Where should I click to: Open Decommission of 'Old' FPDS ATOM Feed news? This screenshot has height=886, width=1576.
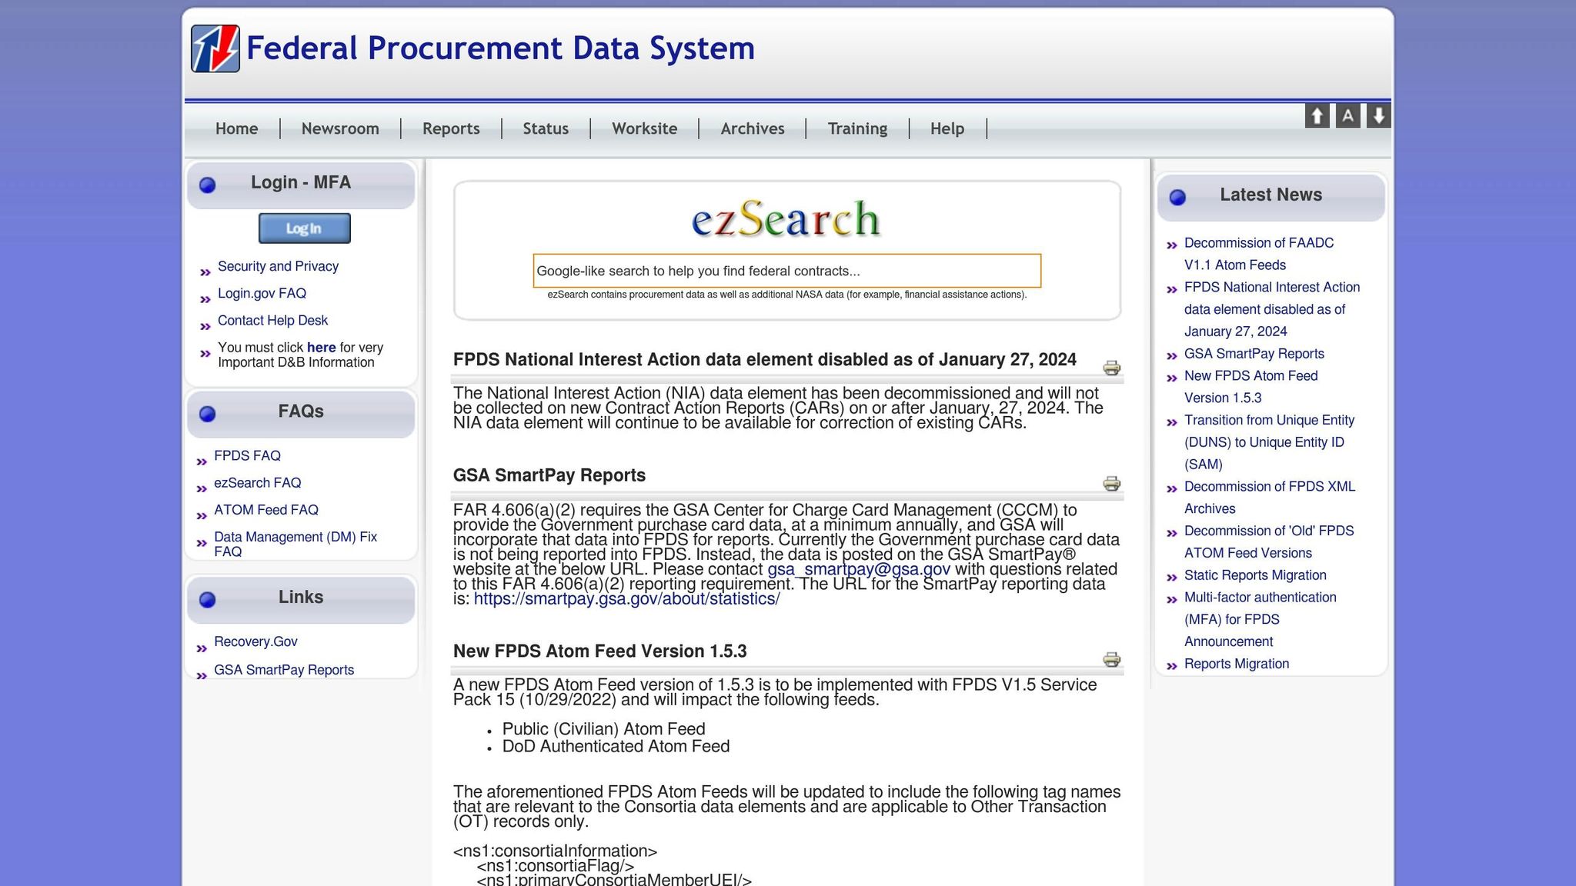pos(1269,541)
